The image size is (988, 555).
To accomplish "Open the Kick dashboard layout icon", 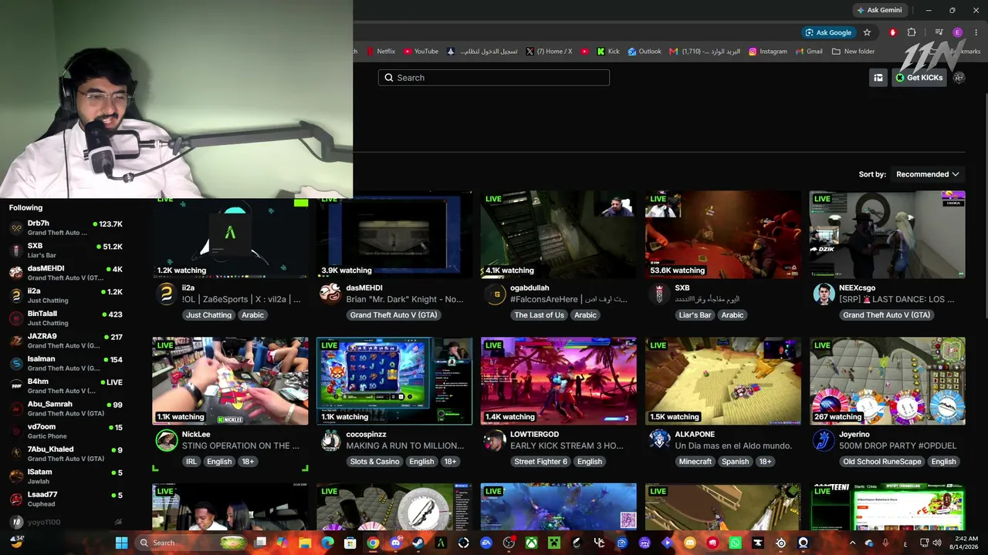I will pyautogui.click(x=878, y=77).
